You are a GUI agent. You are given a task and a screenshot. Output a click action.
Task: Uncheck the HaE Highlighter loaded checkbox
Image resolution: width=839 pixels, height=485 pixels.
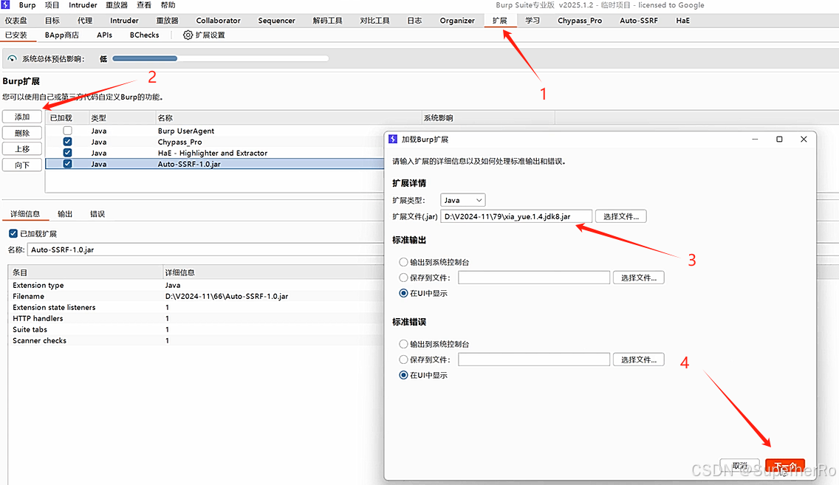(67, 152)
